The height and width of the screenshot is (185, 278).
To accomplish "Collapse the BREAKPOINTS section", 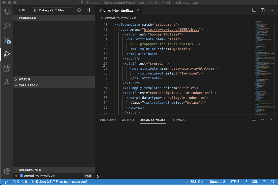I will [16, 170].
